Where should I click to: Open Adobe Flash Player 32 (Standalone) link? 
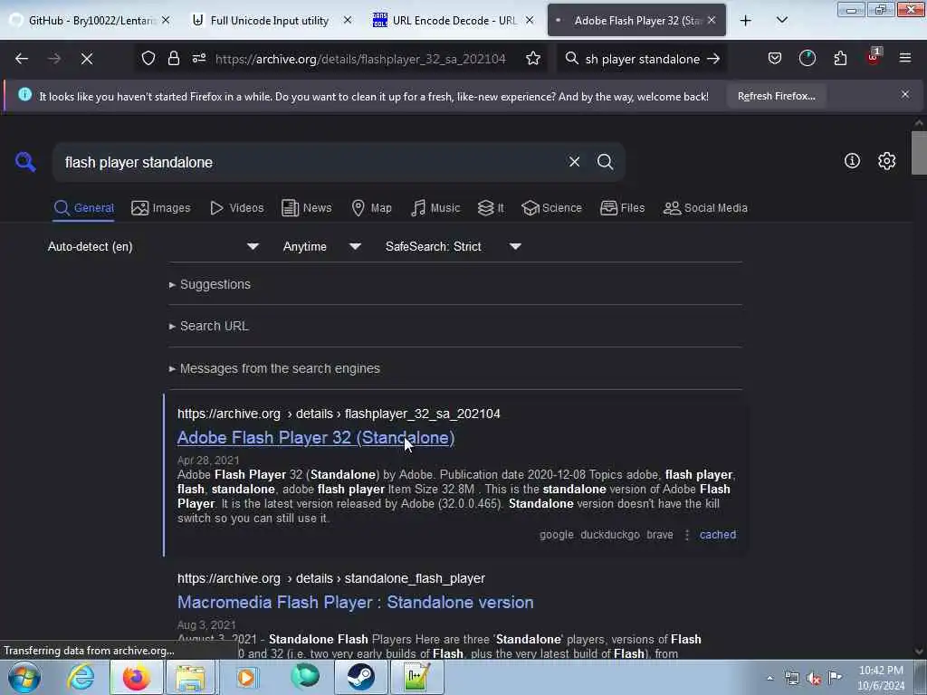[316, 438]
